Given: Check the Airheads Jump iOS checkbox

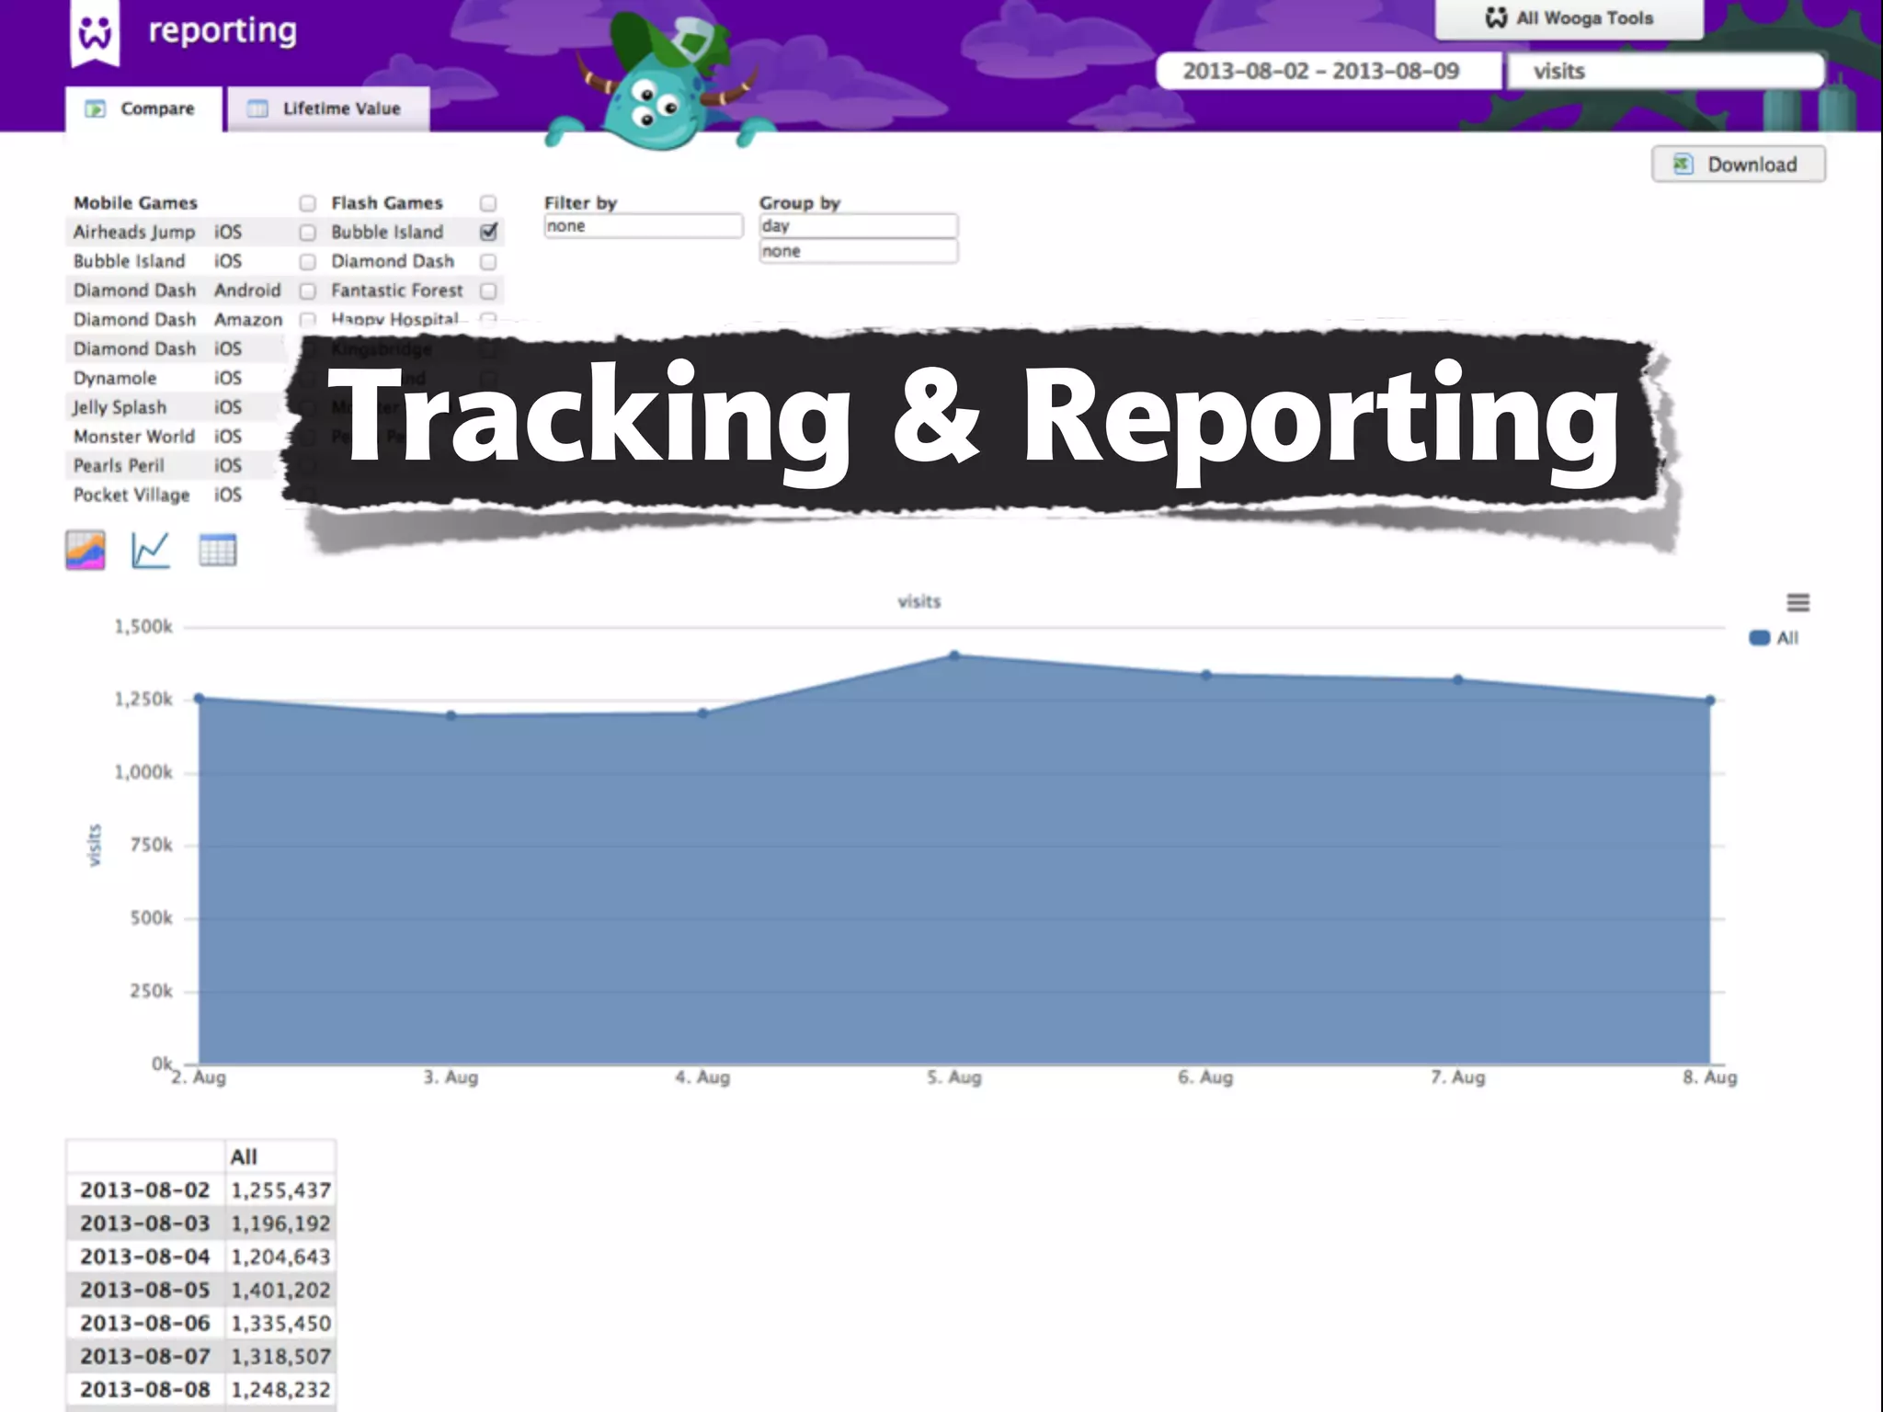Looking at the screenshot, I should click(x=307, y=233).
